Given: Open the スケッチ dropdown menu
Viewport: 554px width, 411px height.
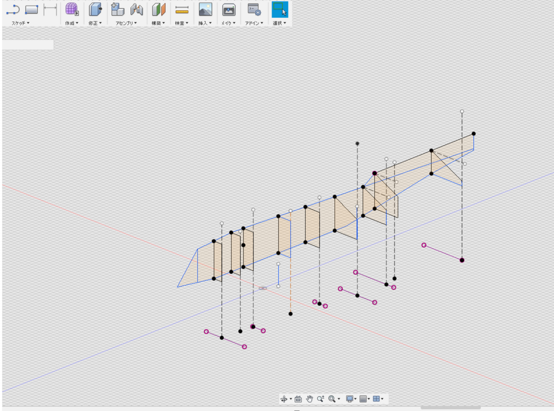Looking at the screenshot, I should click(20, 23).
